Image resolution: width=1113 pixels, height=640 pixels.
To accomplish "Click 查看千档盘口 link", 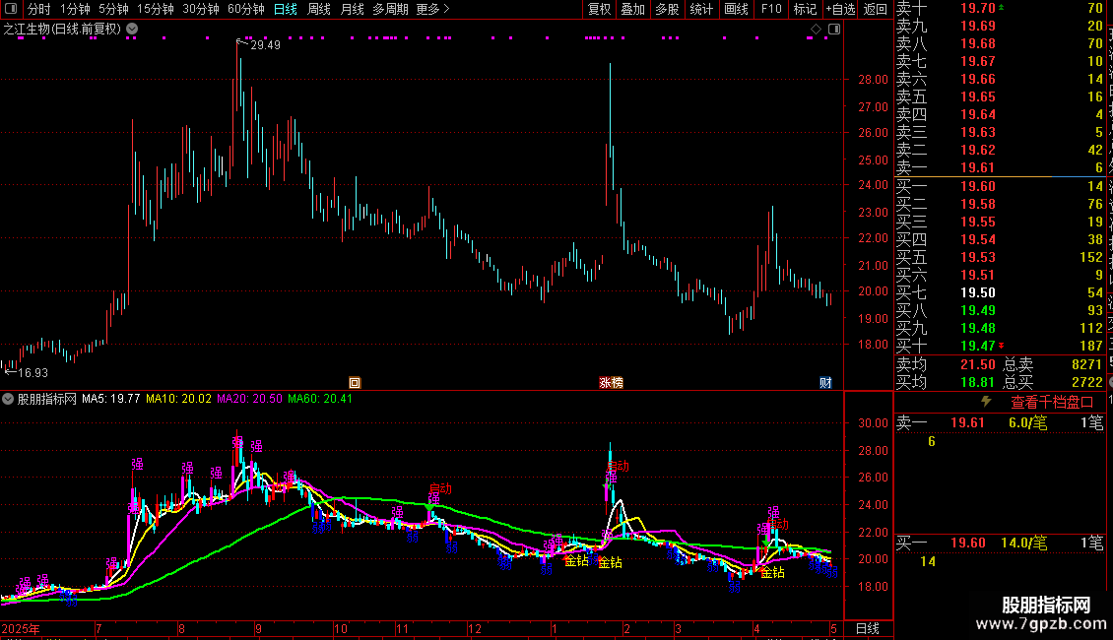I will point(1052,403).
